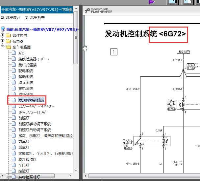Open the 集中式连接 document

coord(27,65)
